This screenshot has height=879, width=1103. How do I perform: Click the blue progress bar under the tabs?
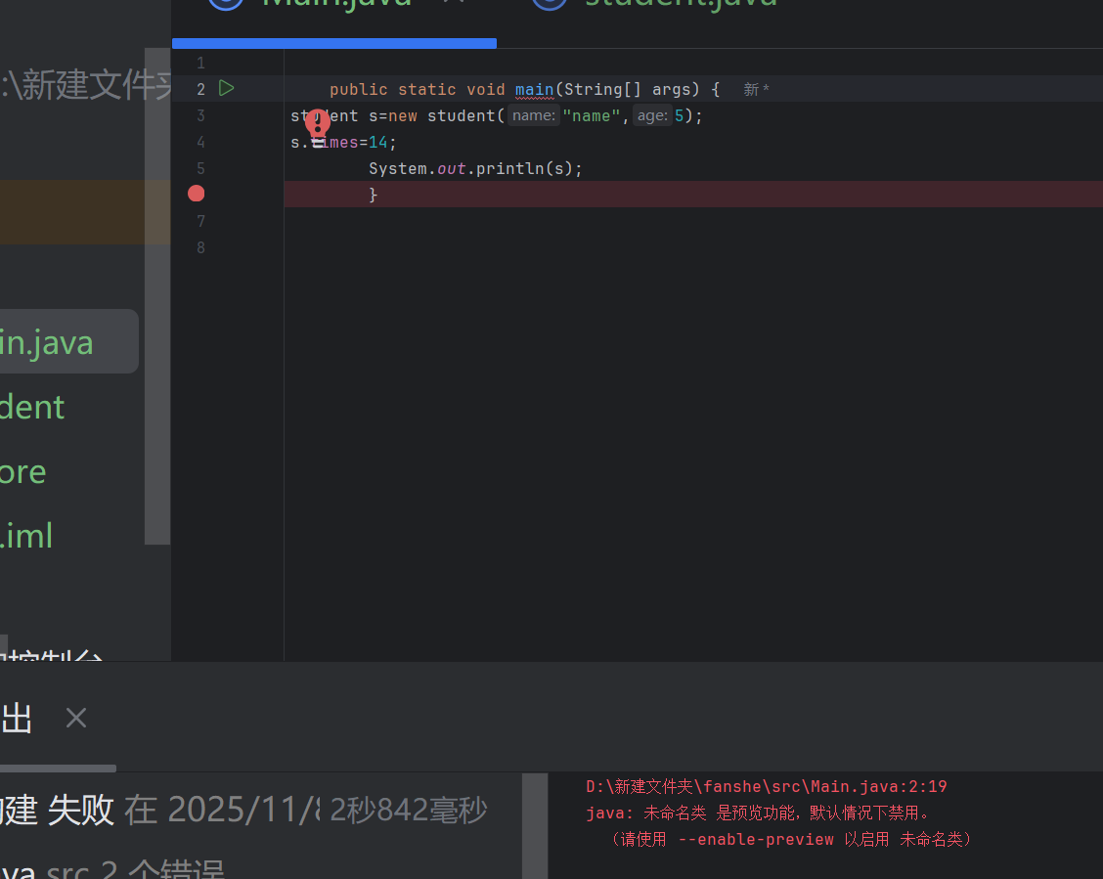click(334, 43)
